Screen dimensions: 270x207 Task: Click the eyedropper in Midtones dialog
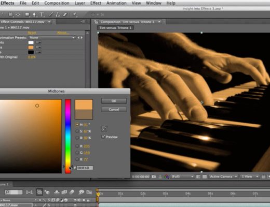click(104, 129)
